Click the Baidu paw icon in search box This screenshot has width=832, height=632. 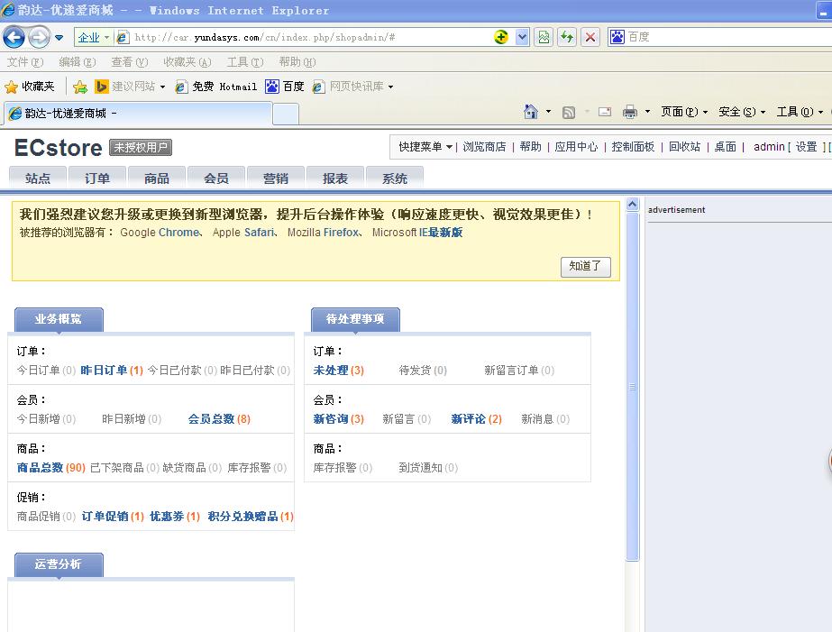coord(617,37)
